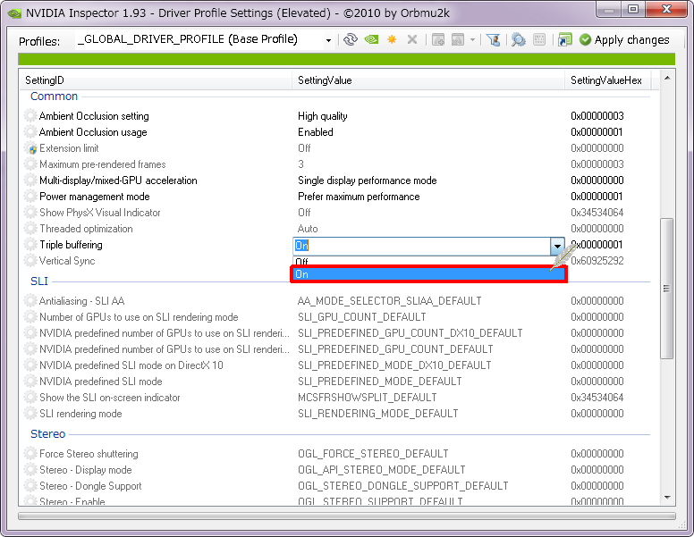
Task: Select the Stereo - Dongle Support row
Action: point(339,486)
